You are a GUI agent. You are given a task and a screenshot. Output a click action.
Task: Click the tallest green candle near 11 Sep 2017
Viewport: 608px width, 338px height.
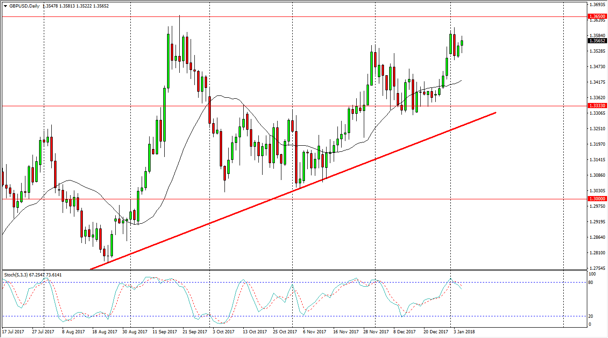(x=168, y=61)
